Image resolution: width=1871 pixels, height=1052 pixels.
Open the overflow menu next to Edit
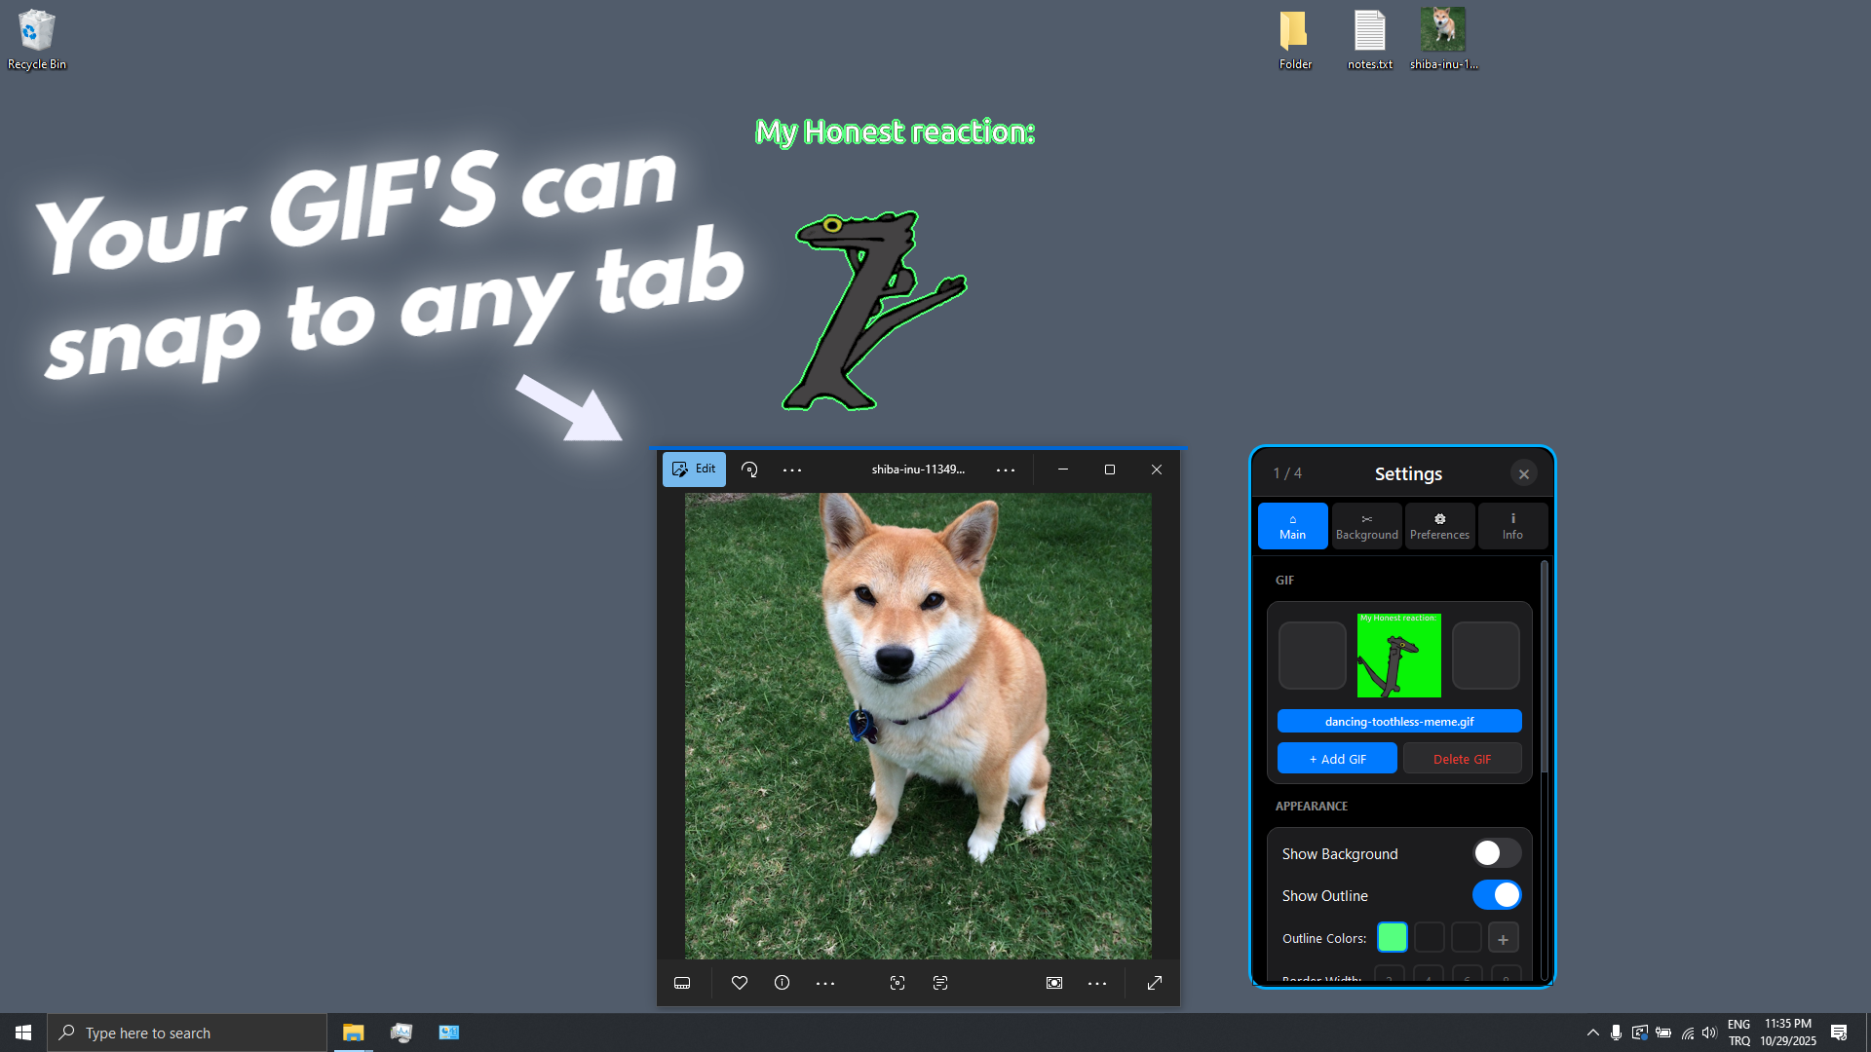[792, 469]
